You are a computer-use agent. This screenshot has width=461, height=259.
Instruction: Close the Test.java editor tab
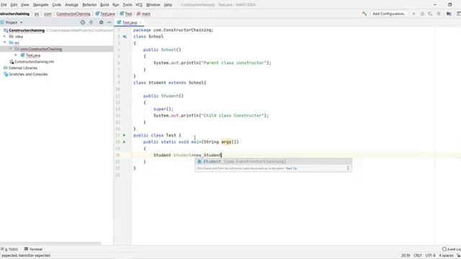coord(140,22)
